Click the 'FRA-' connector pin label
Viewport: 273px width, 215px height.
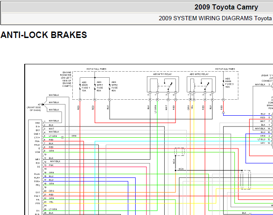[x=37, y=141]
